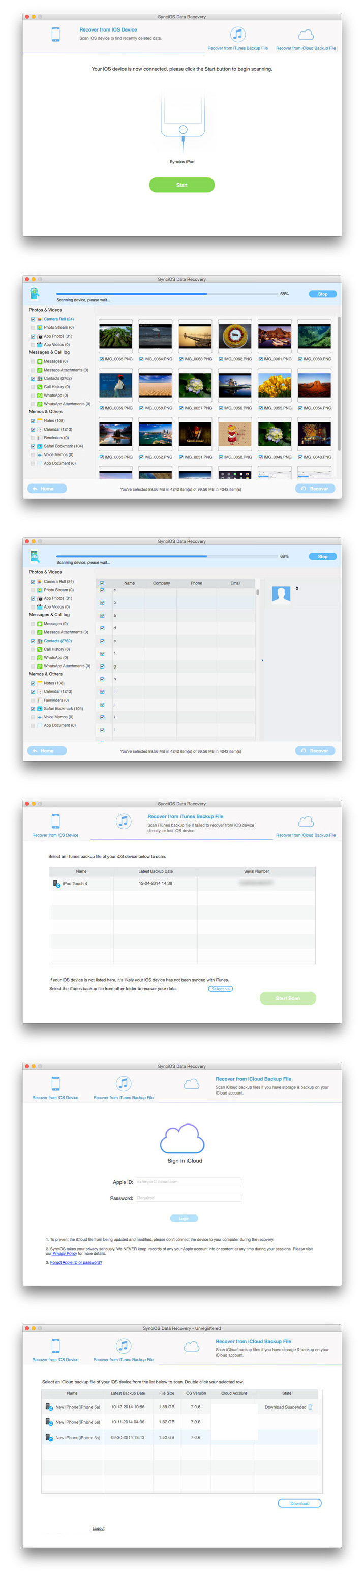Uncheck the IMG_0050.PNG photo checkbox
Image resolution: width=364 pixels, height=1579 pixels.
pyautogui.click(x=221, y=457)
